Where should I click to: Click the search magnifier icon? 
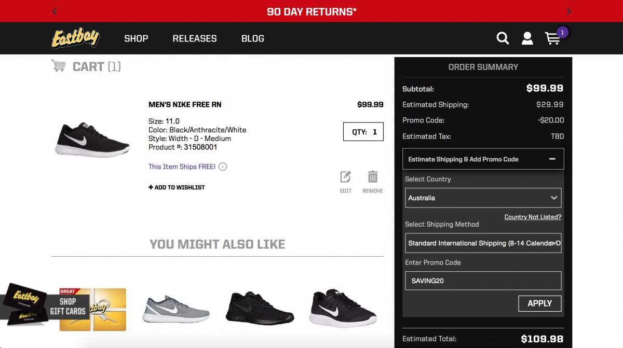tap(503, 38)
